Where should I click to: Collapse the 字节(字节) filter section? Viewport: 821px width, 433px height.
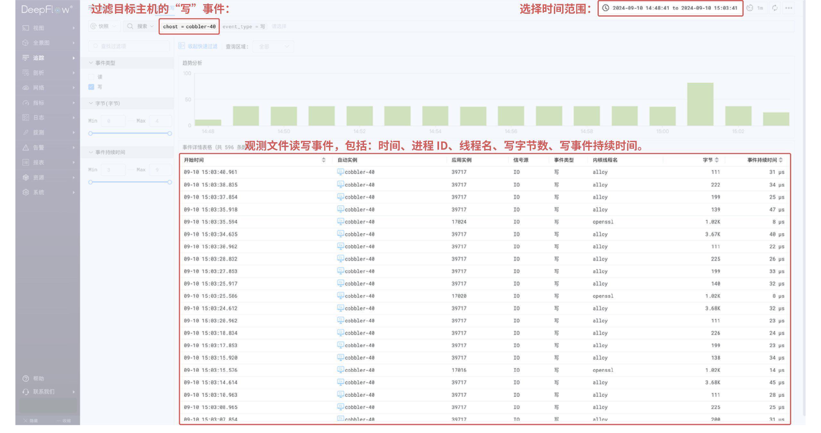pos(91,103)
